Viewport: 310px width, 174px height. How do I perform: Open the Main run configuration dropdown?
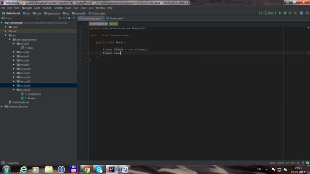point(271,13)
